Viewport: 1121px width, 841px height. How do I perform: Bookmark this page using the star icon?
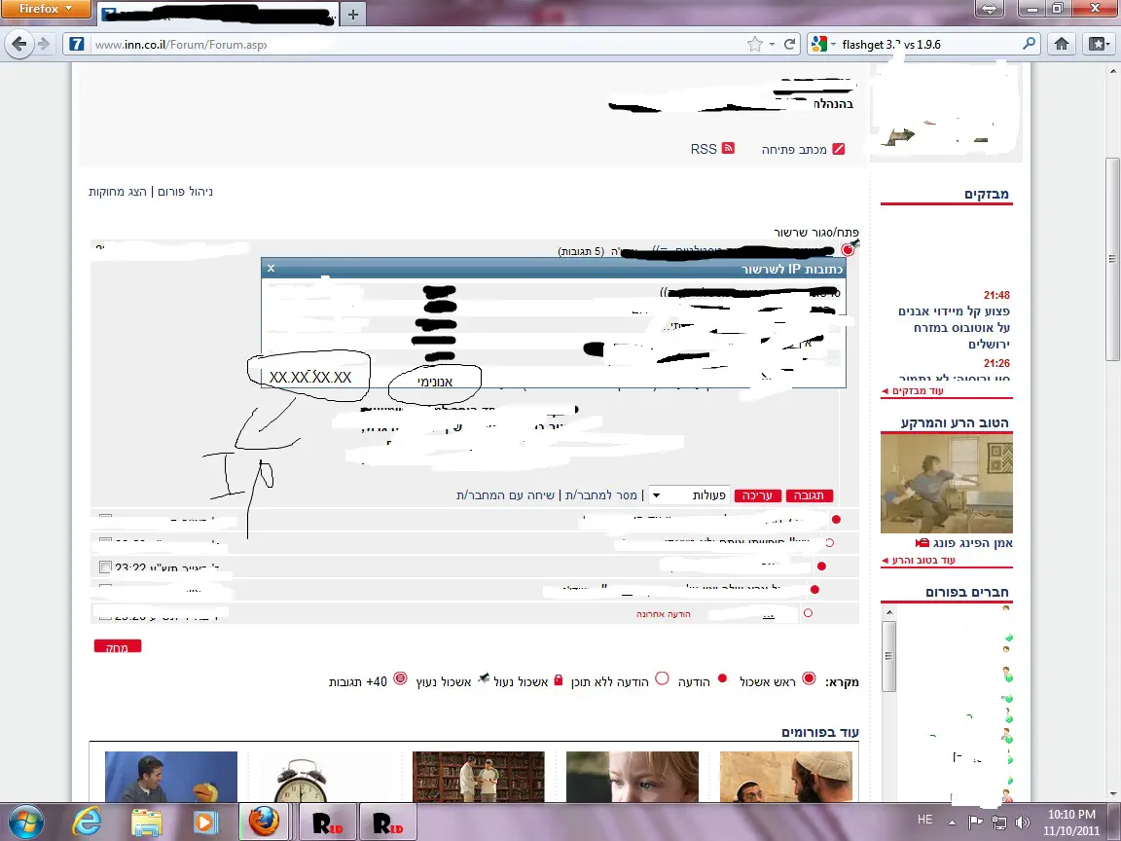click(755, 44)
